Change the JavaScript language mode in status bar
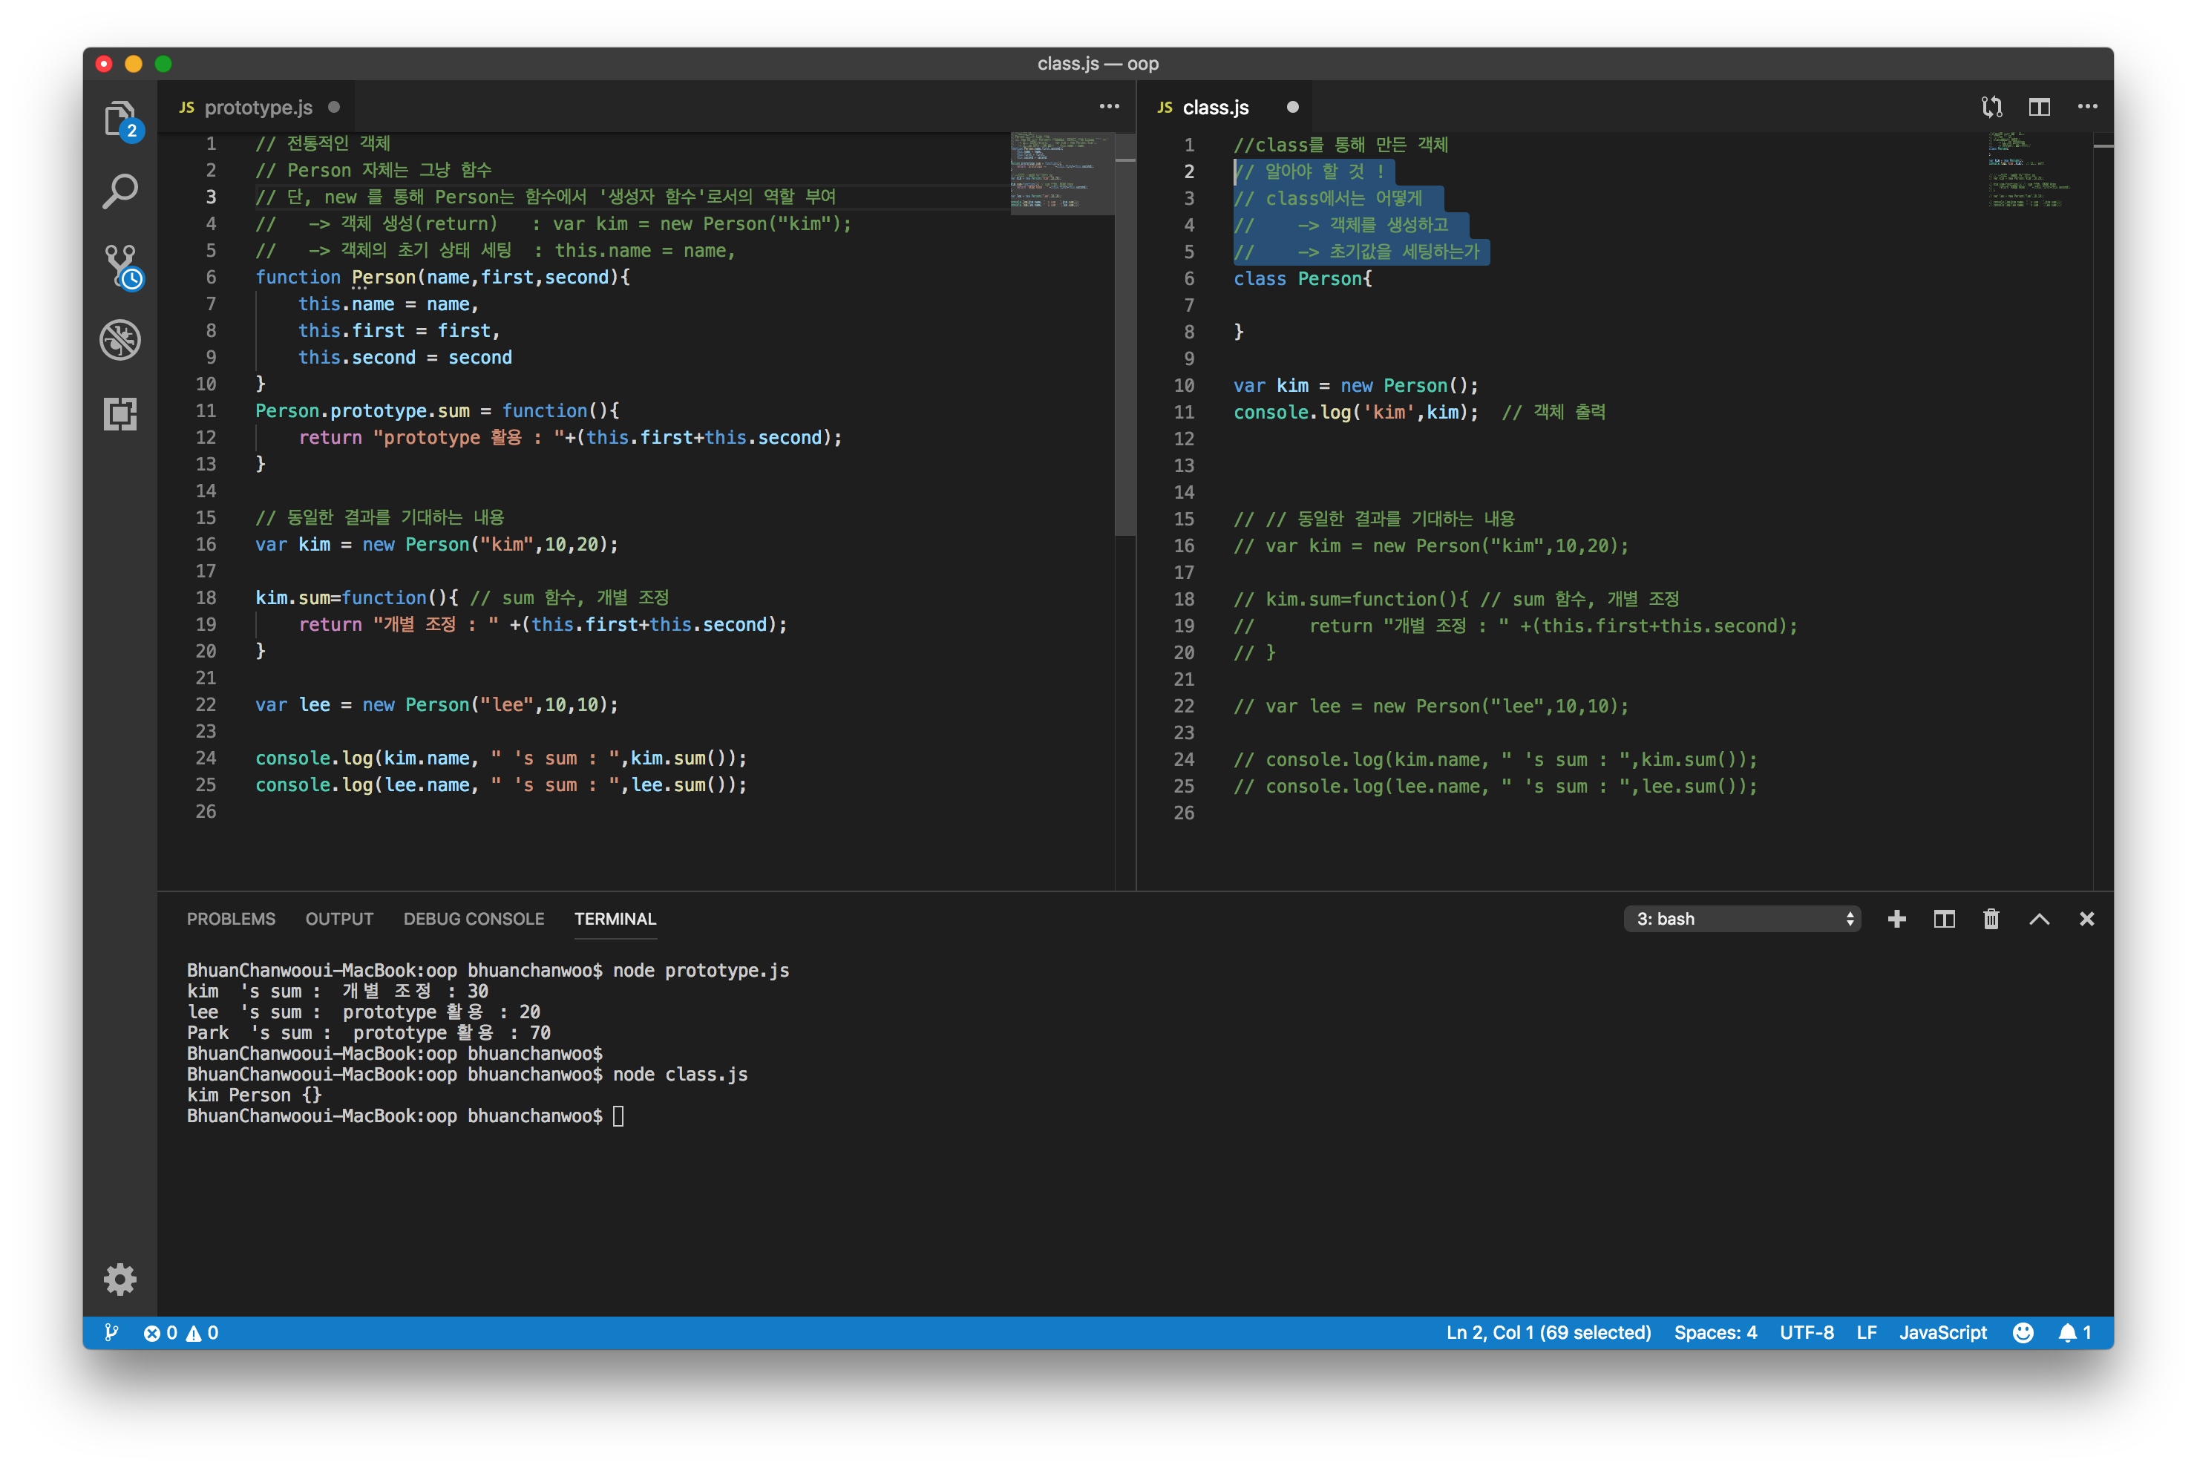 1942,1332
